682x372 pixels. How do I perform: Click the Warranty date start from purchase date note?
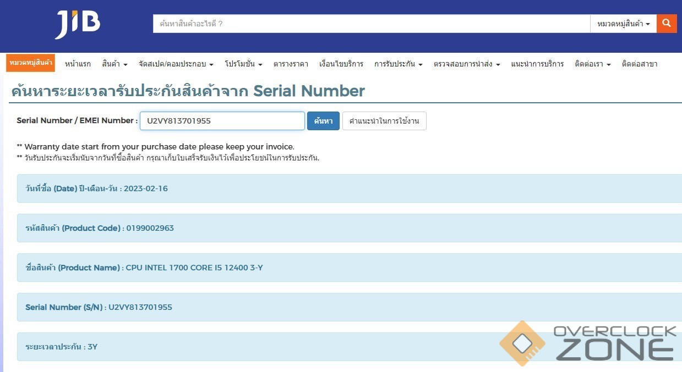156,147
